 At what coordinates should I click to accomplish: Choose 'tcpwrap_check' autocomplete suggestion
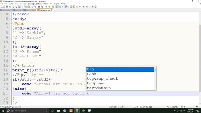(x=120, y=79)
